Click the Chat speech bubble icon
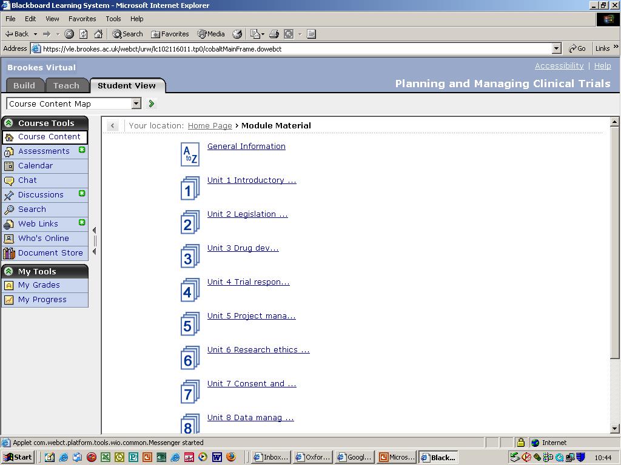 8,180
